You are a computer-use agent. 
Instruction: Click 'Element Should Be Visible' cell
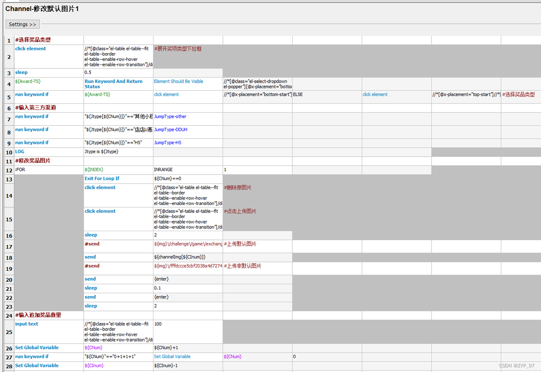[x=188, y=84]
